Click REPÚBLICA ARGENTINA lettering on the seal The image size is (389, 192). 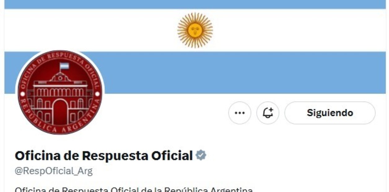pos(60,124)
